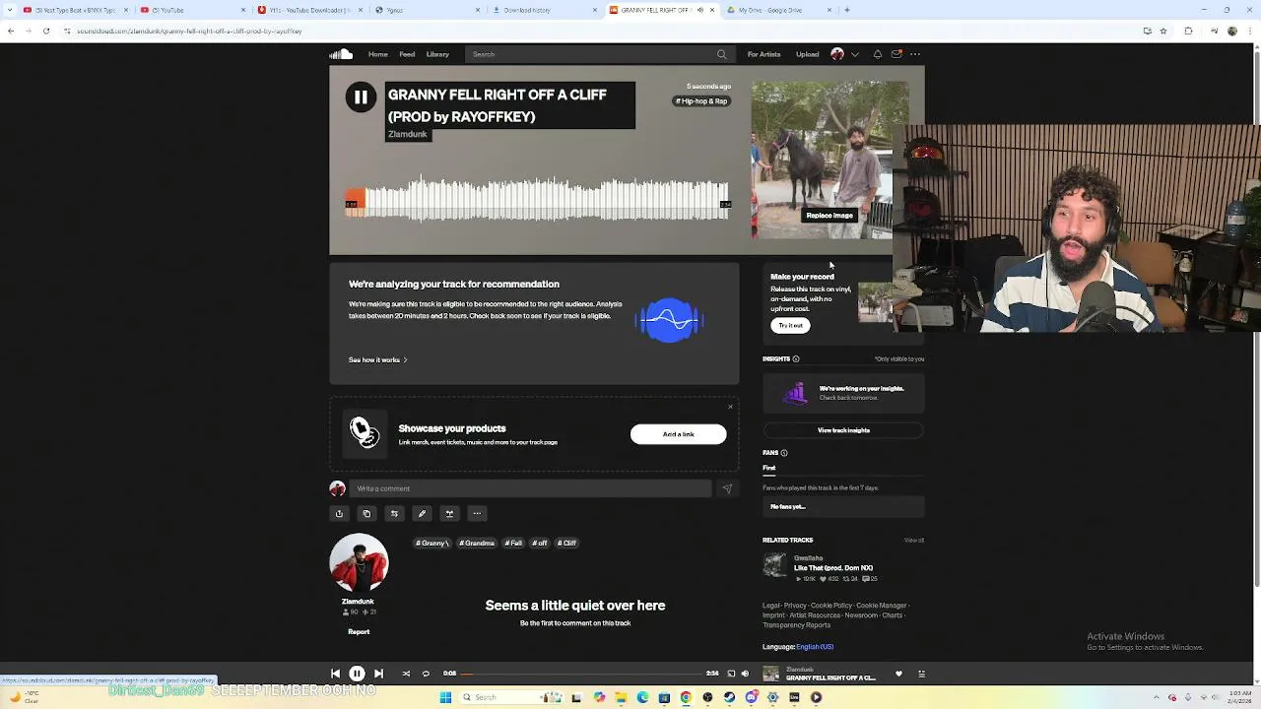This screenshot has height=709, width=1261.
Task: Pause the track with the big player button
Action: [x=361, y=97]
